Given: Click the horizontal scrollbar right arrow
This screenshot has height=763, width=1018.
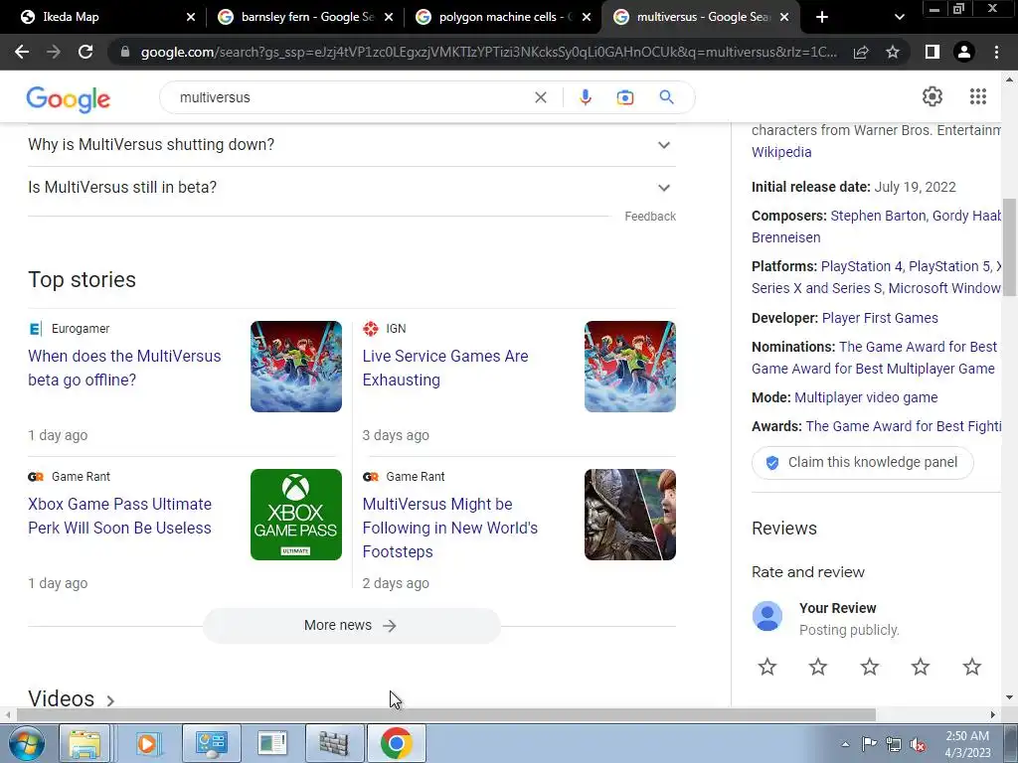Looking at the screenshot, I should tap(993, 715).
